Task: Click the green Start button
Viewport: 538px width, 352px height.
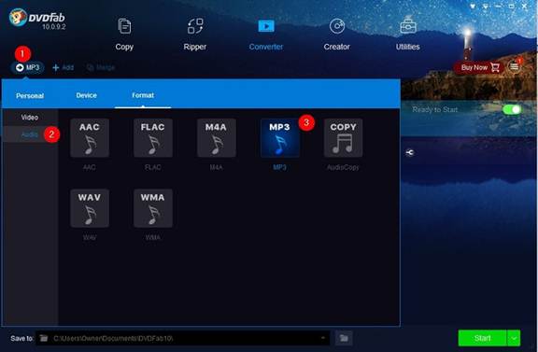Action: tap(482, 338)
